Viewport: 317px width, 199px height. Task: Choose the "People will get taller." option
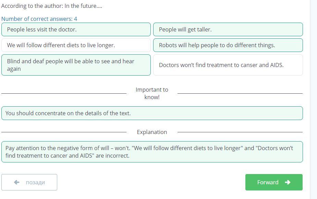(228, 29)
